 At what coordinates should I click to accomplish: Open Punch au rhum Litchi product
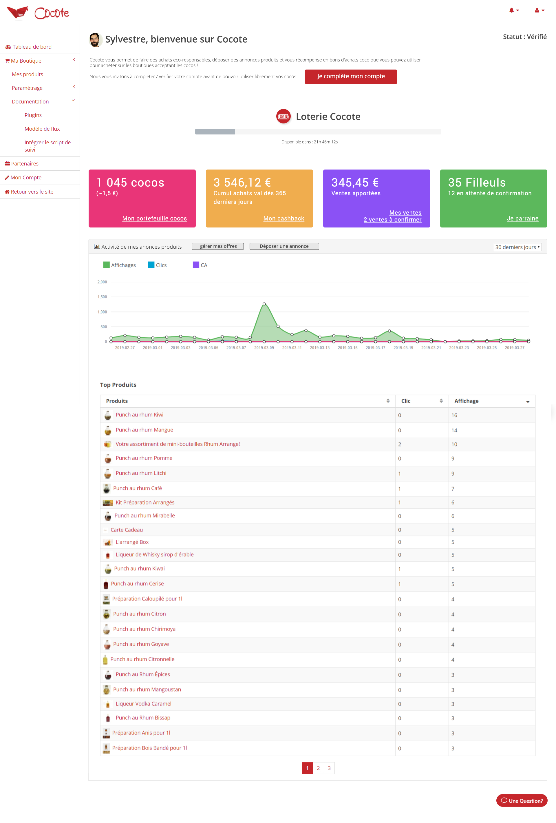(141, 473)
